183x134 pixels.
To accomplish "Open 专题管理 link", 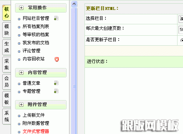I will click(x=32, y=91).
